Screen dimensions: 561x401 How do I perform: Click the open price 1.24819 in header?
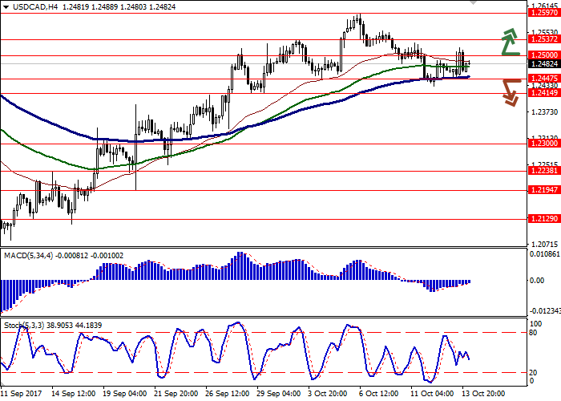(75, 6)
